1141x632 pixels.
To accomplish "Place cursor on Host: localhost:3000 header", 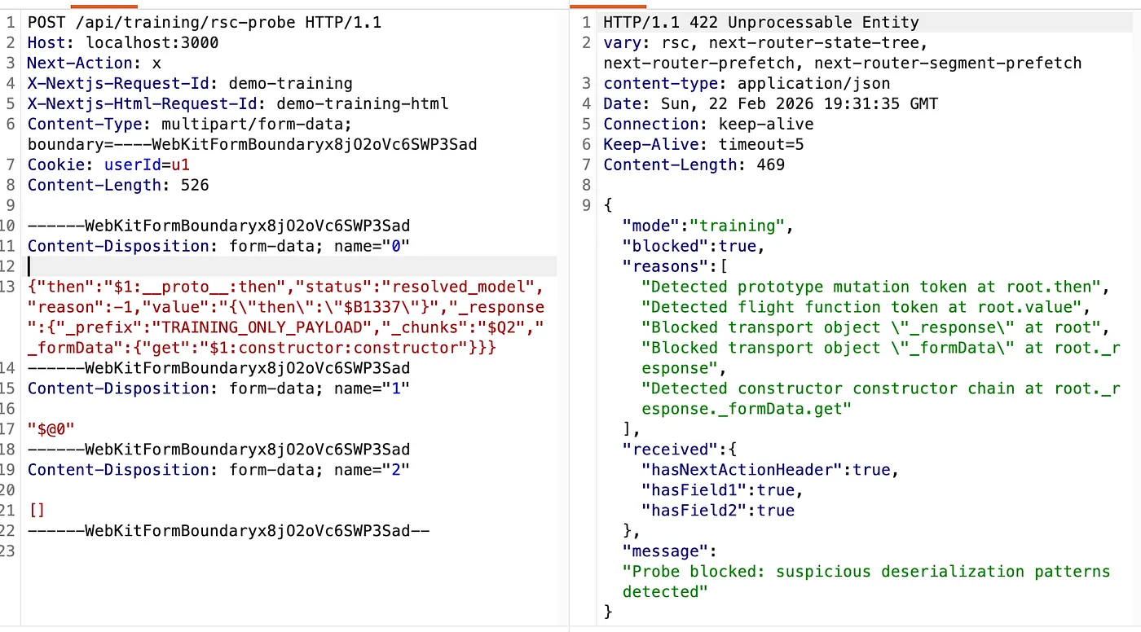I will (x=122, y=42).
